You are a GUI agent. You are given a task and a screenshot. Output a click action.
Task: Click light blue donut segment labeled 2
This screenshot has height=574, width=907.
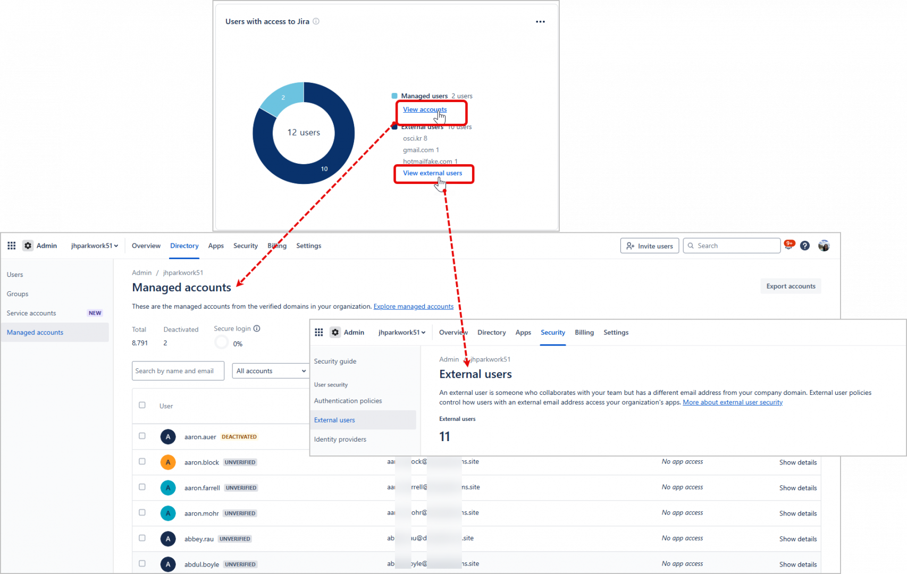283,98
